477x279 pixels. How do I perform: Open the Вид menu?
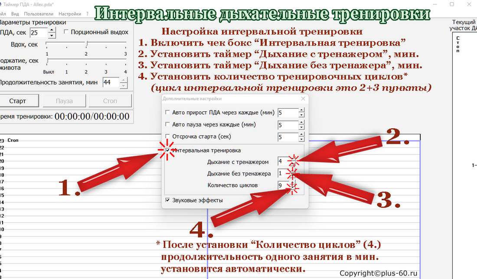point(15,14)
